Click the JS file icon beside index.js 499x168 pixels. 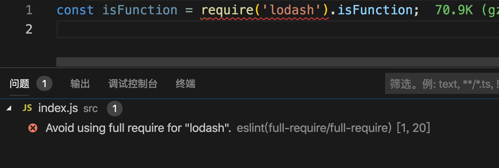(x=27, y=108)
